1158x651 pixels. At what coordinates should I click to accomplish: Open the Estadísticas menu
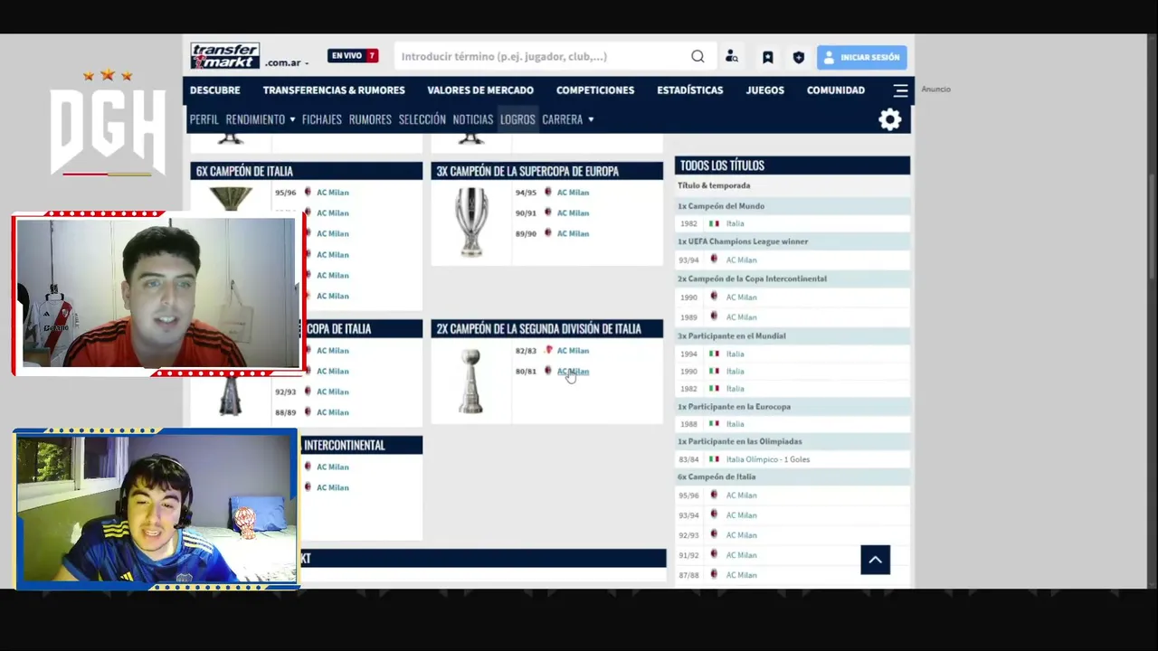pos(690,90)
